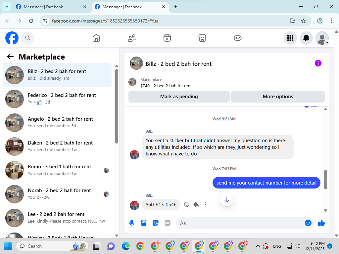Viewport: 339px width, 254px height.
Task: Open Billz 2 bed 2 bah conversation
Action: point(57,75)
